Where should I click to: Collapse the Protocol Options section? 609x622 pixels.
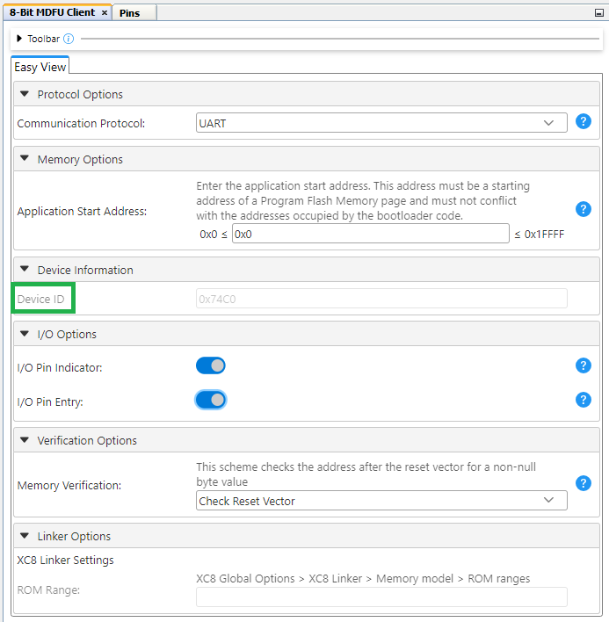[x=25, y=94]
